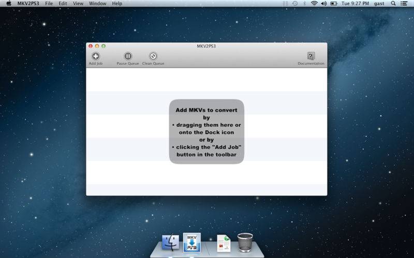Click the clock showing Tue 9:27 PM
Image resolution: width=414 pixels, height=258 pixels.
[355, 4]
